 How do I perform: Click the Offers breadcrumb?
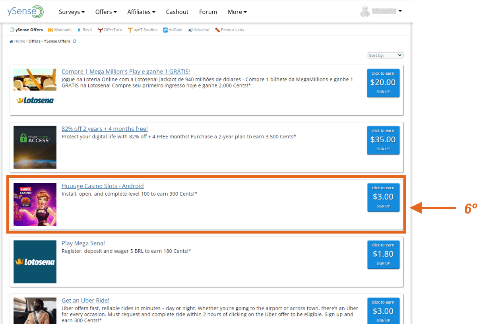(34, 41)
